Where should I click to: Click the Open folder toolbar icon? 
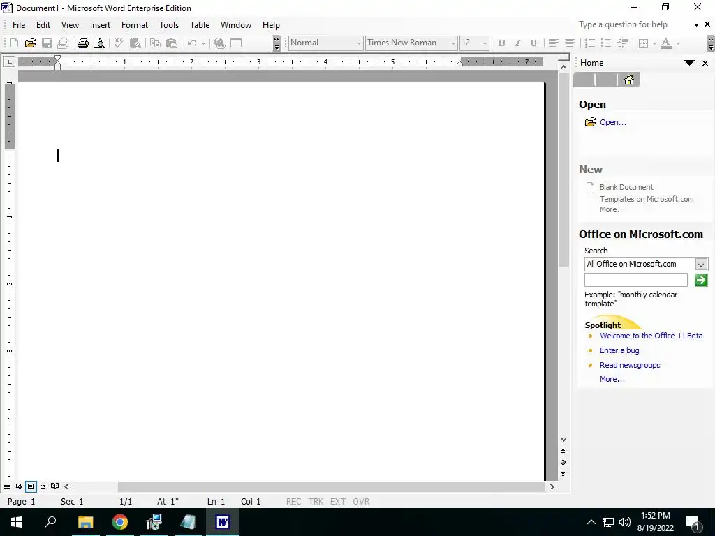[x=30, y=43]
